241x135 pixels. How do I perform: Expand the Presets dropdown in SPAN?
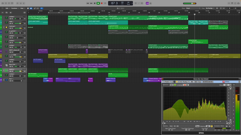point(167,82)
